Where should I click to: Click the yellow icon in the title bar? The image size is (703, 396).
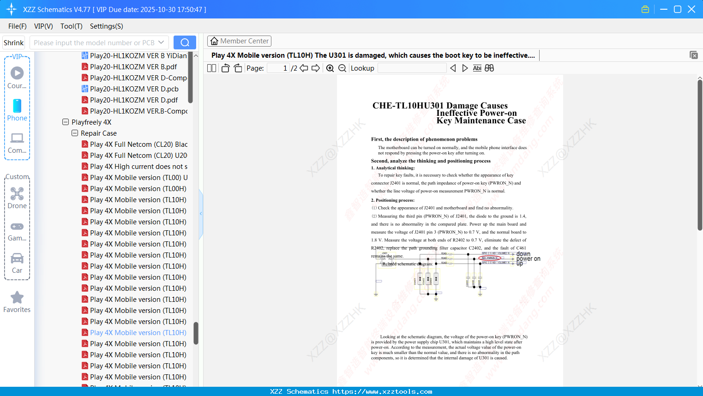[645, 9]
